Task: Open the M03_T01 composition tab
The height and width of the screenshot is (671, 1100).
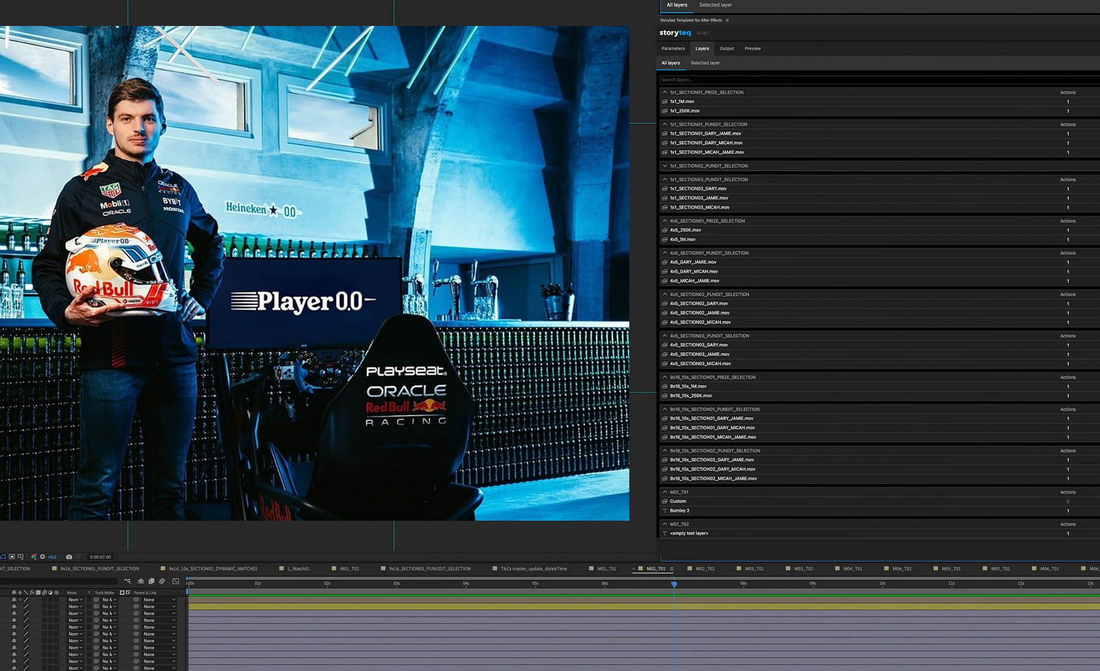Action: click(x=754, y=569)
